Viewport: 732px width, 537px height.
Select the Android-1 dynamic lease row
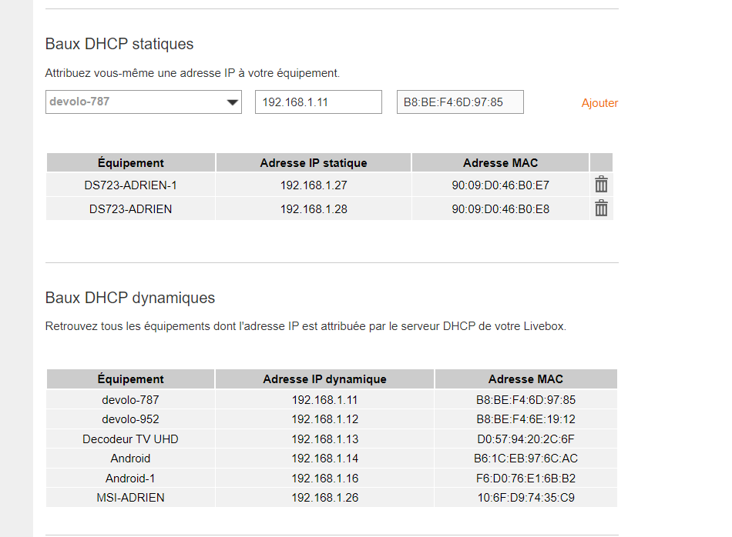point(131,478)
